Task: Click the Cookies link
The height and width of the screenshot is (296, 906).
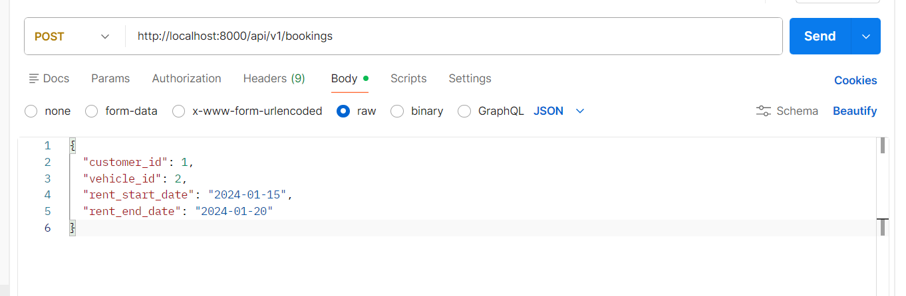Action: point(855,80)
